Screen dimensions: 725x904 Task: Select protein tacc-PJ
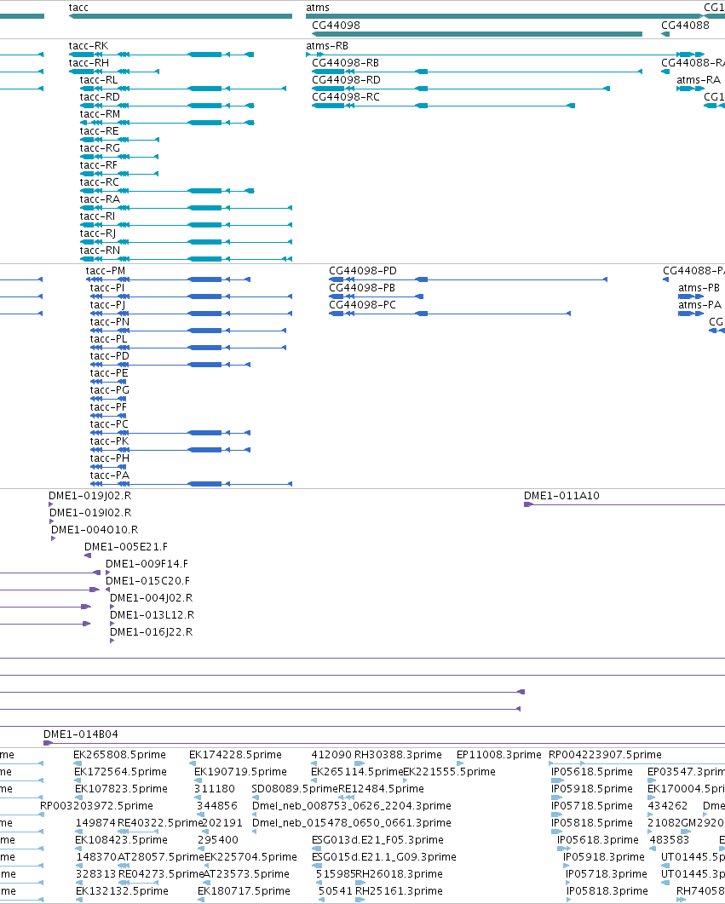click(192, 314)
